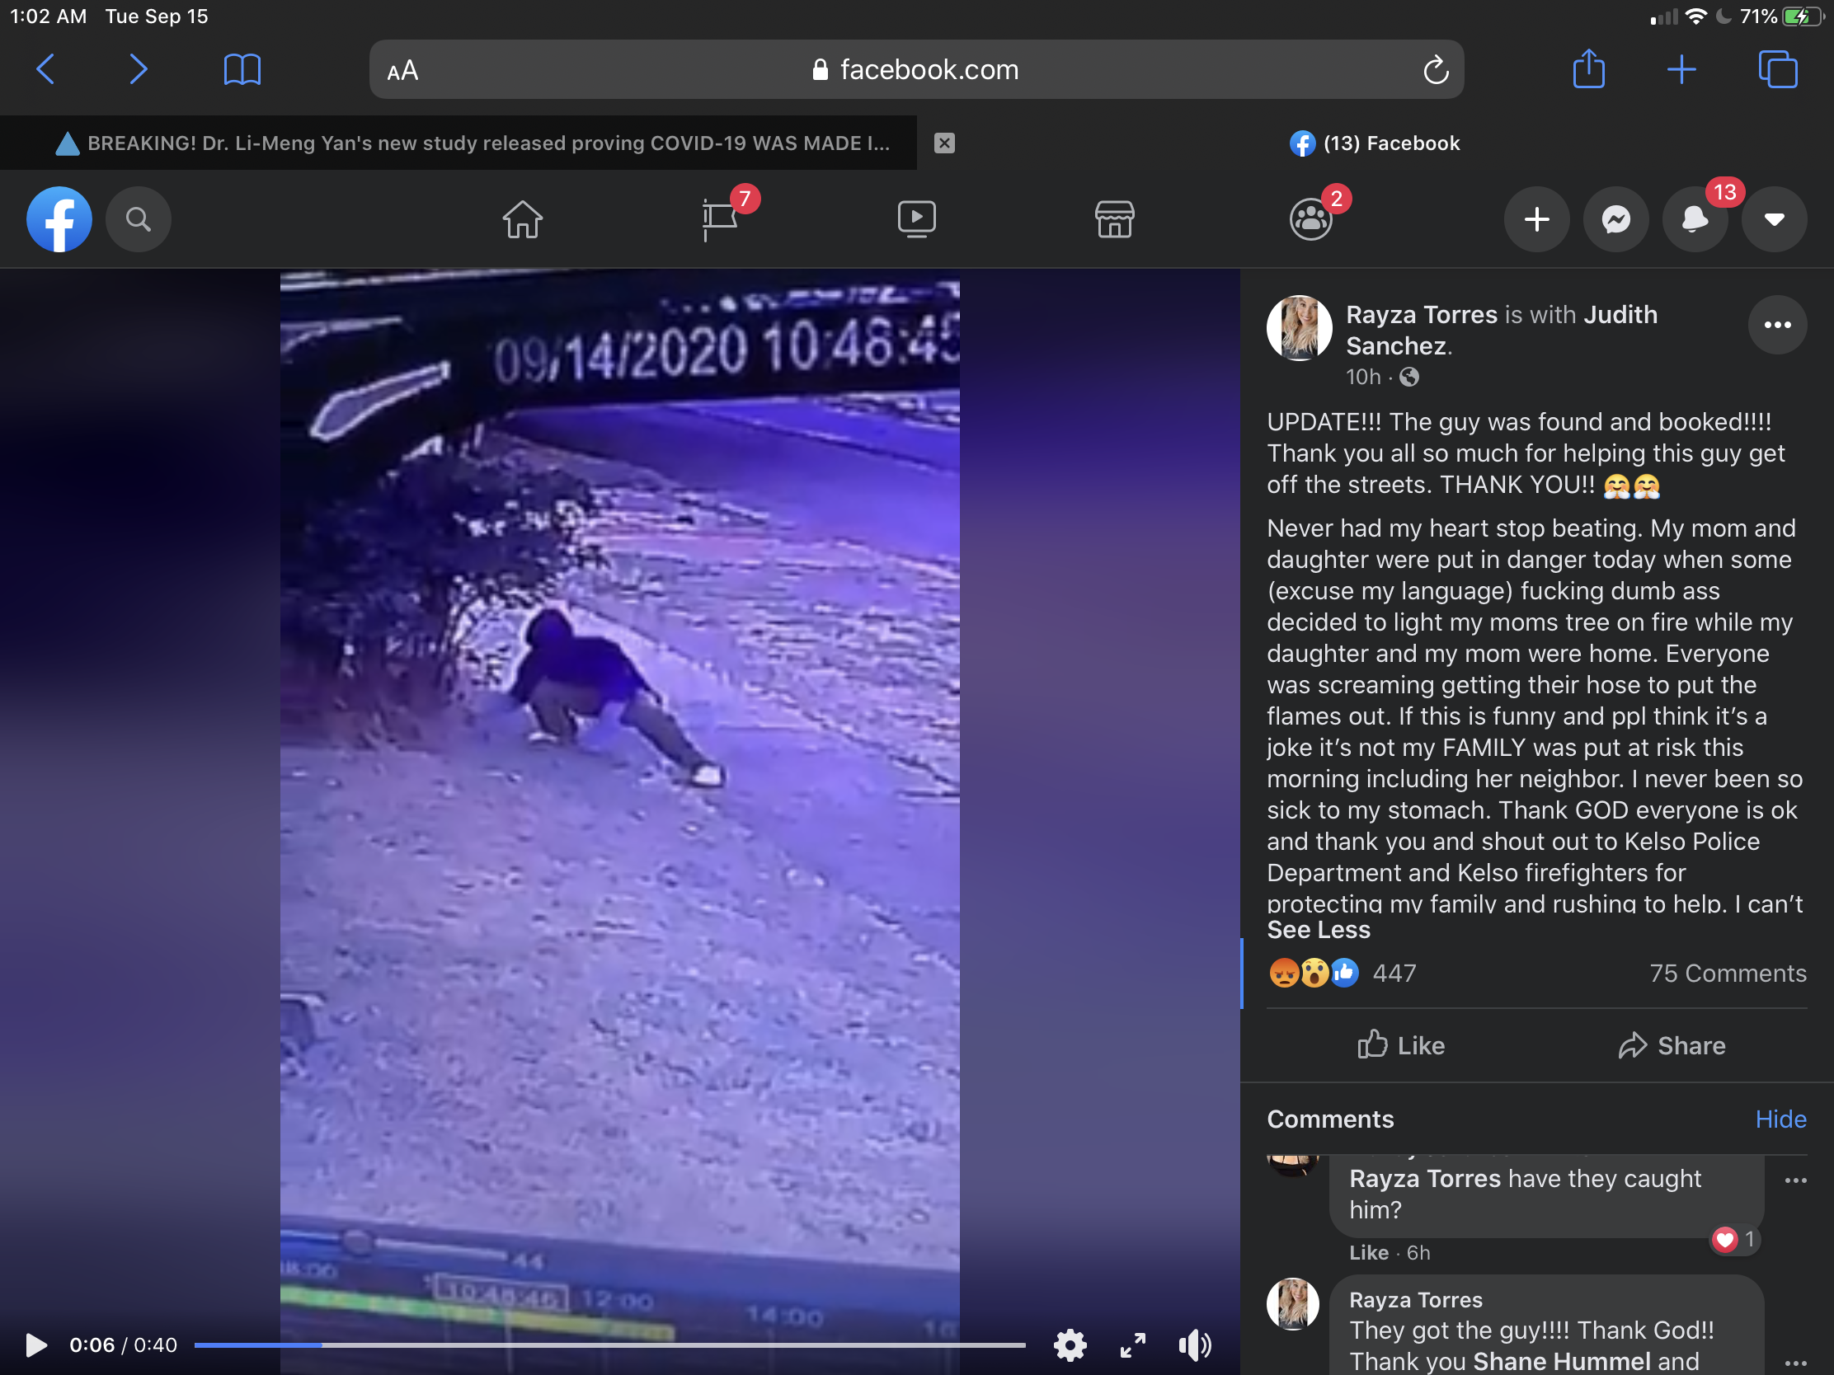This screenshot has width=1834, height=1375.
Task: Open options for 'have they caught him?' comment
Action: (1795, 1180)
